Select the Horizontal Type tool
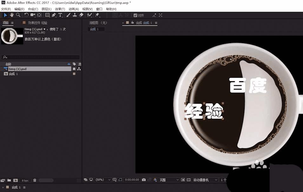The height and width of the screenshot is (192, 303). (60, 15)
